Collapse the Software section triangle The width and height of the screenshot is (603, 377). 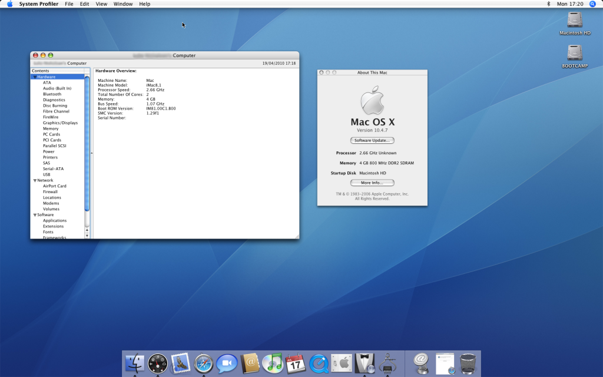35,215
